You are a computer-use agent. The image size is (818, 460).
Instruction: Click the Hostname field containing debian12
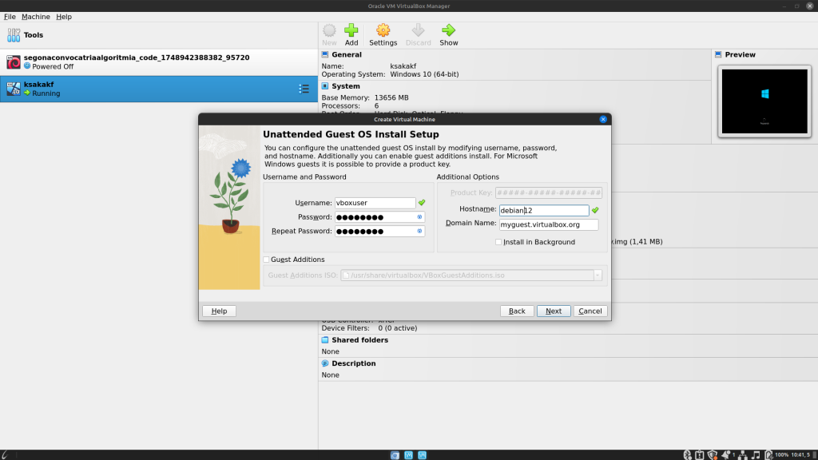[543, 210]
